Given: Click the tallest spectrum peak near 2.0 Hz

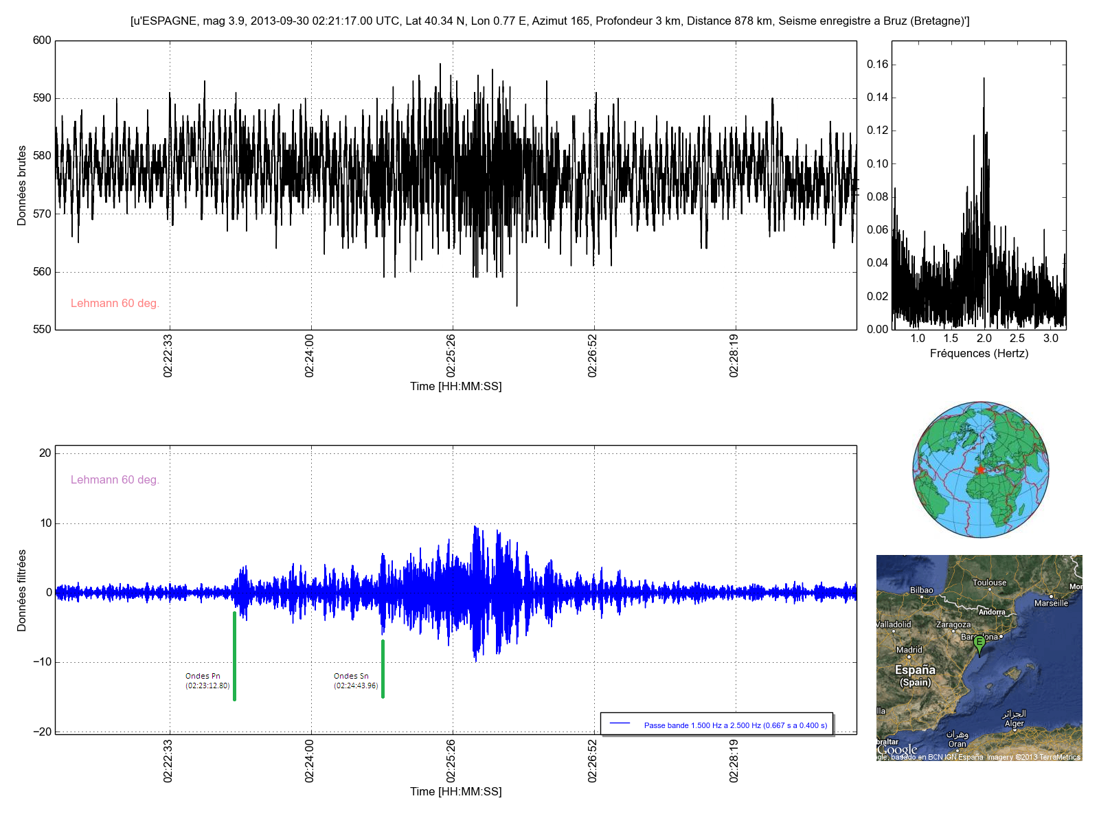Looking at the screenshot, I should [984, 80].
